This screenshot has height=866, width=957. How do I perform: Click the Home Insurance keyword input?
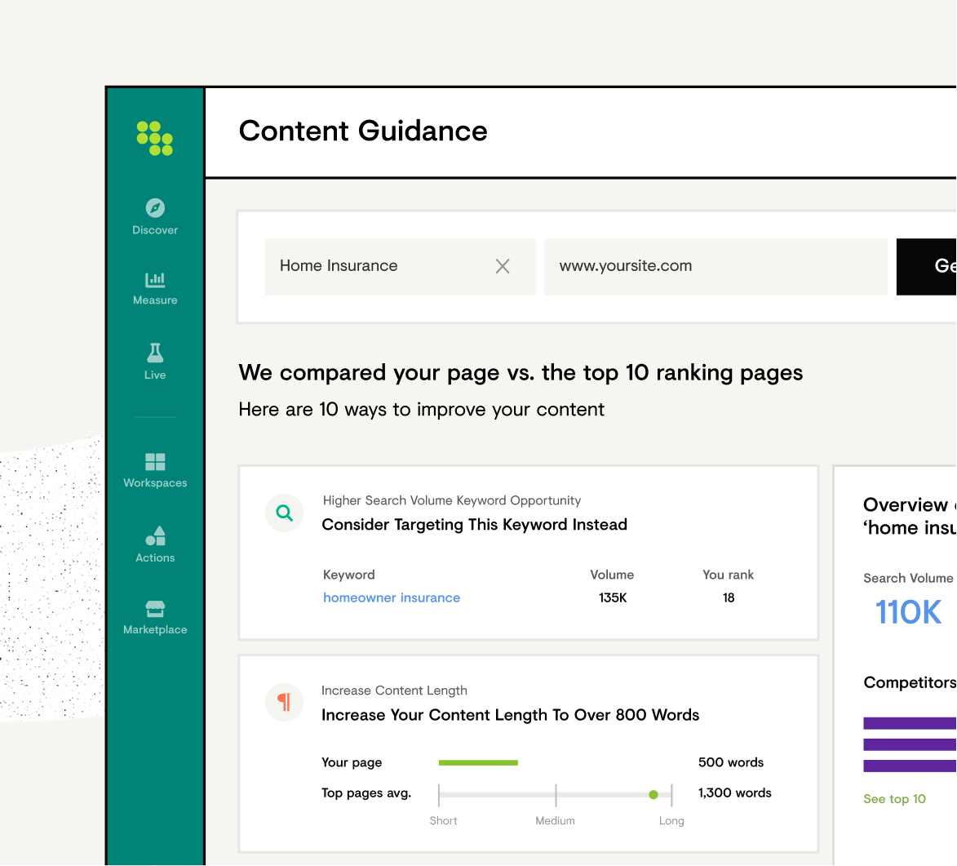click(400, 266)
